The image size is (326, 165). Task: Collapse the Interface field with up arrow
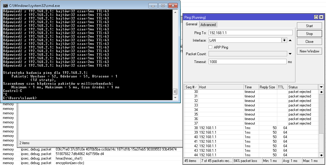pyautogui.click(x=290, y=40)
